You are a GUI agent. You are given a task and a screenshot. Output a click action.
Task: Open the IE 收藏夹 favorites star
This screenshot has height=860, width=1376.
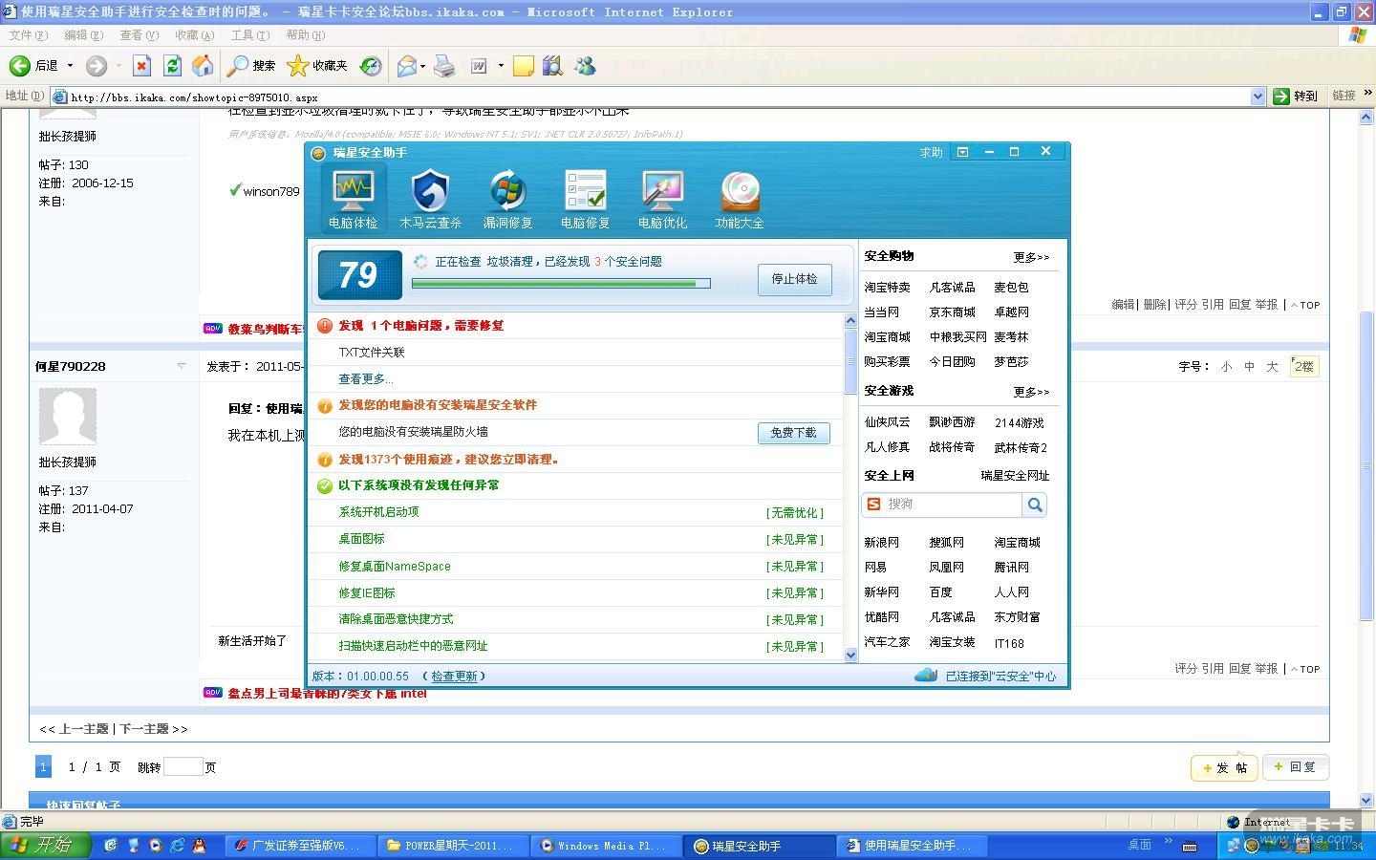318,66
